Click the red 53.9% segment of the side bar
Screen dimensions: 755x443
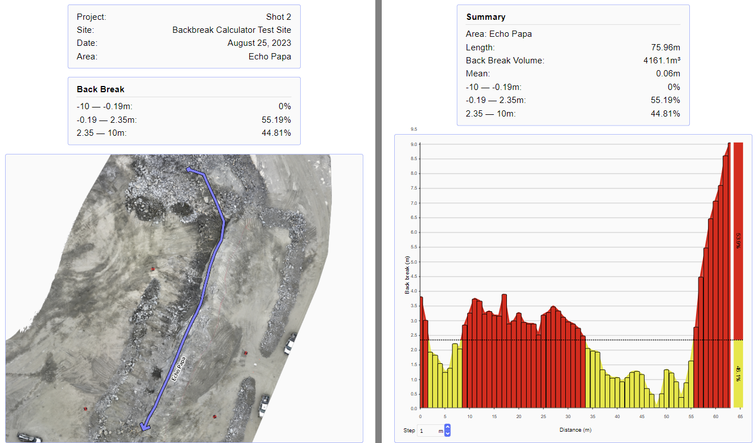738,240
